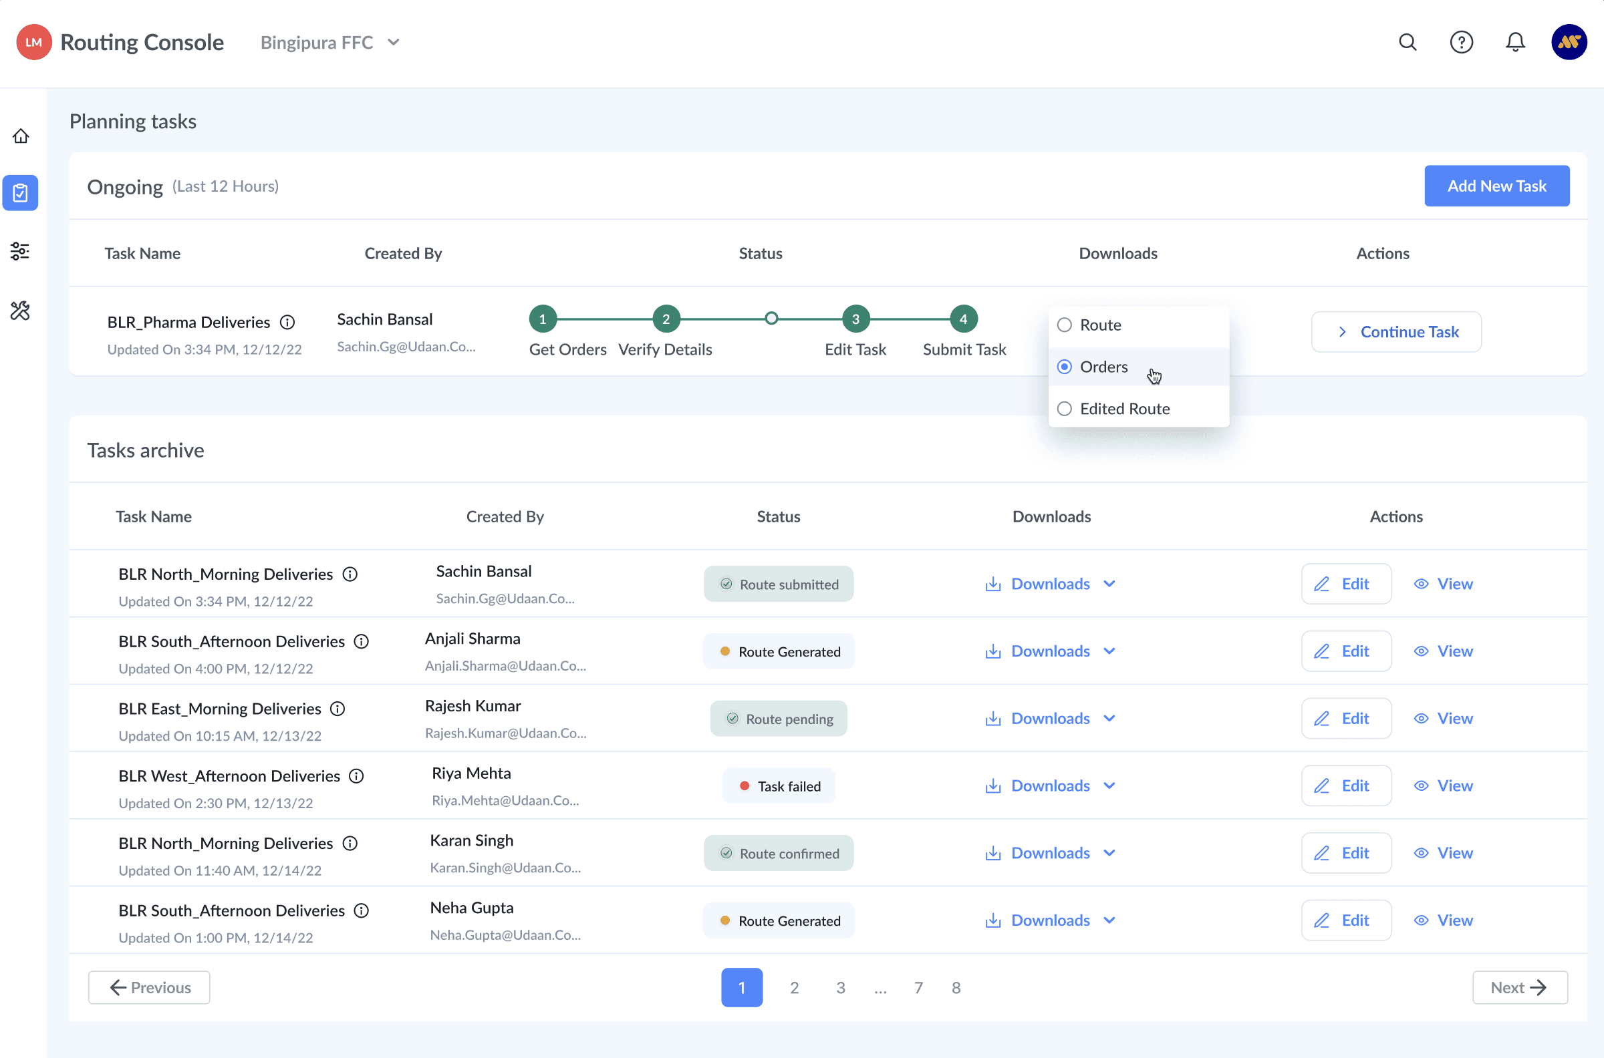This screenshot has height=1058, width=1604.
Task: Open the tools icon in sidebar
Action: tap(20, 311)
